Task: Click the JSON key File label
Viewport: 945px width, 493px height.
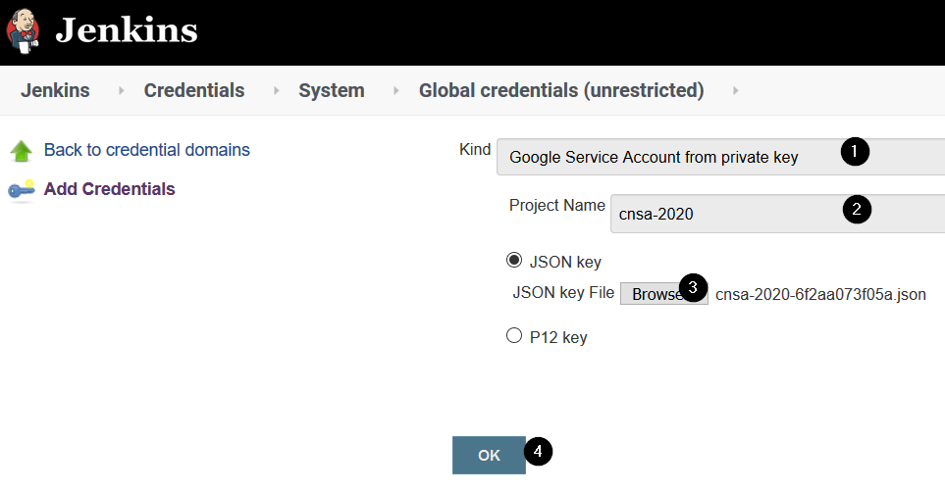Action: coord(563,292)
